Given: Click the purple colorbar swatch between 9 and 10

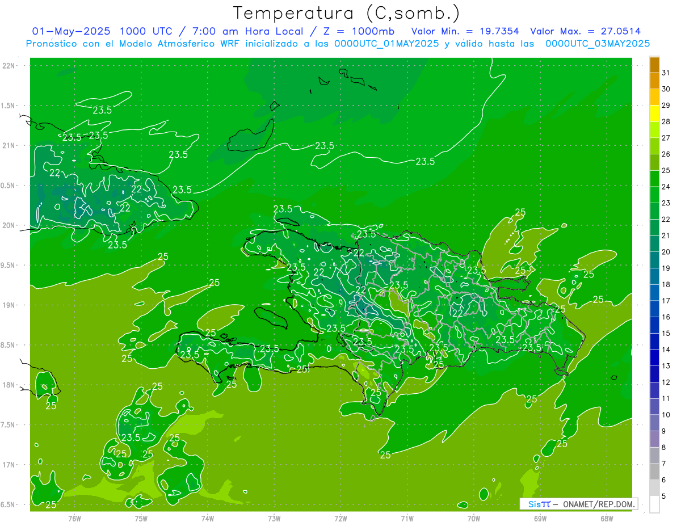Looking at the screenshot, I should [x=654, y=423].
